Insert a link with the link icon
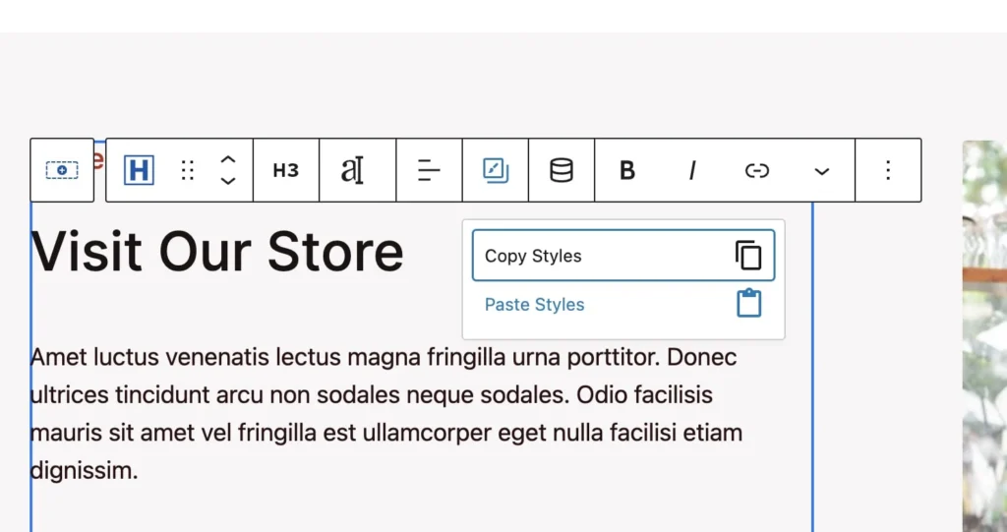This screenshot has width=1007, height=532. tap(756, 170)
